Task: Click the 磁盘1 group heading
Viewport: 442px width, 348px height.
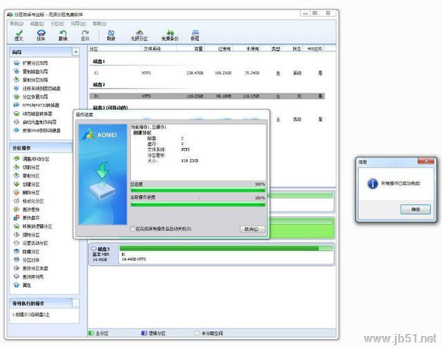Action: tap(99, 62)
